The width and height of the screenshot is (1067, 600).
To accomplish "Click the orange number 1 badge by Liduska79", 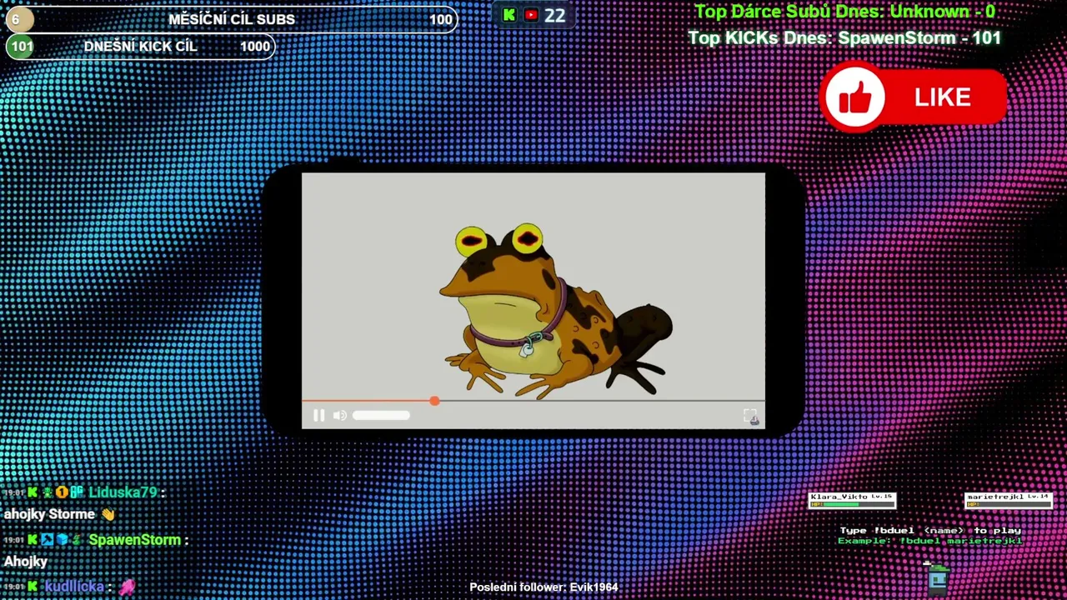I will click(62, 492).
